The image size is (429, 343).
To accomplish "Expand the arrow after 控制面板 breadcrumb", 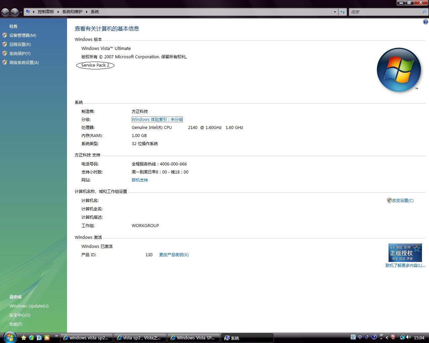I will [x=58, y=12].
